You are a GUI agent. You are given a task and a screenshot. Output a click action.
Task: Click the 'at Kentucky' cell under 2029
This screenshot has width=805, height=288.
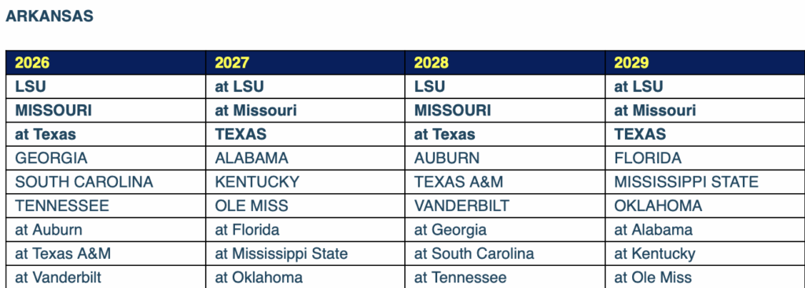(x=705, y=253)
